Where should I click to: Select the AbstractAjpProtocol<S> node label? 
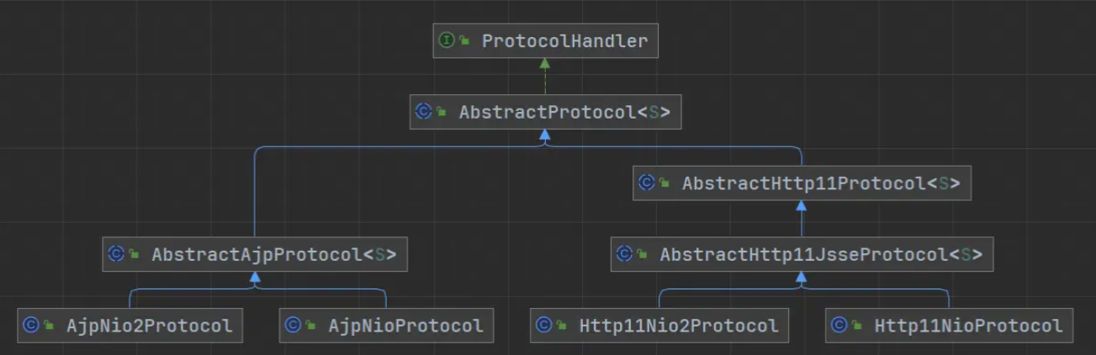click(273, 254)
